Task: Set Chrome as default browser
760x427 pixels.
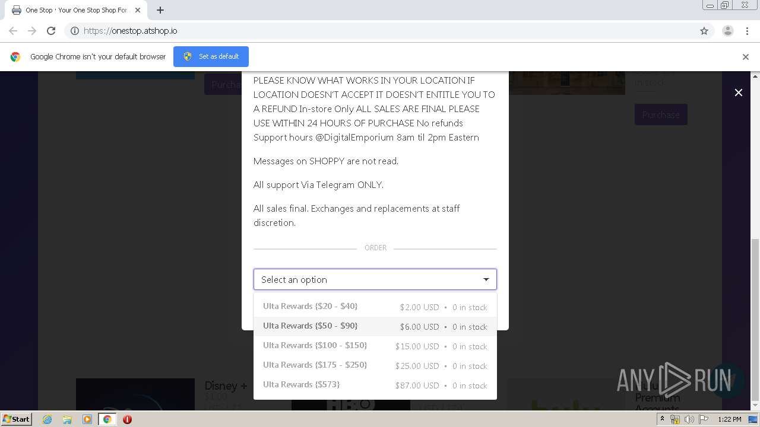Action: click(211, 56)
